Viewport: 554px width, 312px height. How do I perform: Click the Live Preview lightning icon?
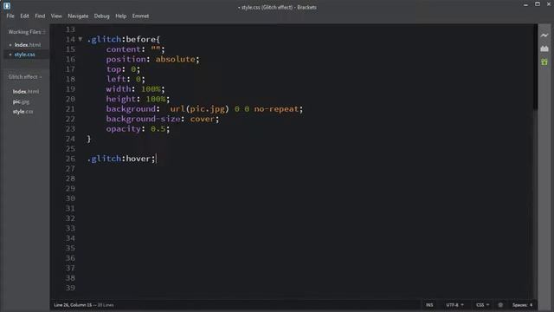[x=544, y=36]
